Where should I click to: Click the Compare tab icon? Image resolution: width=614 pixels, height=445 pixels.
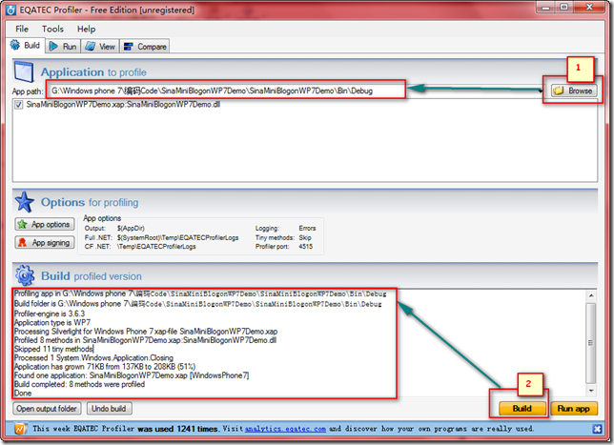(129, 47)
